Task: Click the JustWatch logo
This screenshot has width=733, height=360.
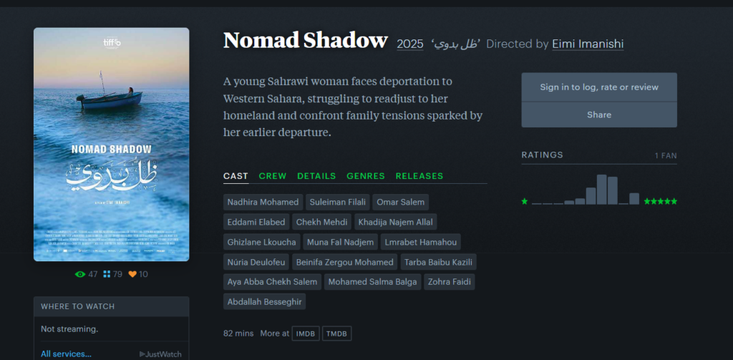Action: pyautogui.click(x=160, y=354)
